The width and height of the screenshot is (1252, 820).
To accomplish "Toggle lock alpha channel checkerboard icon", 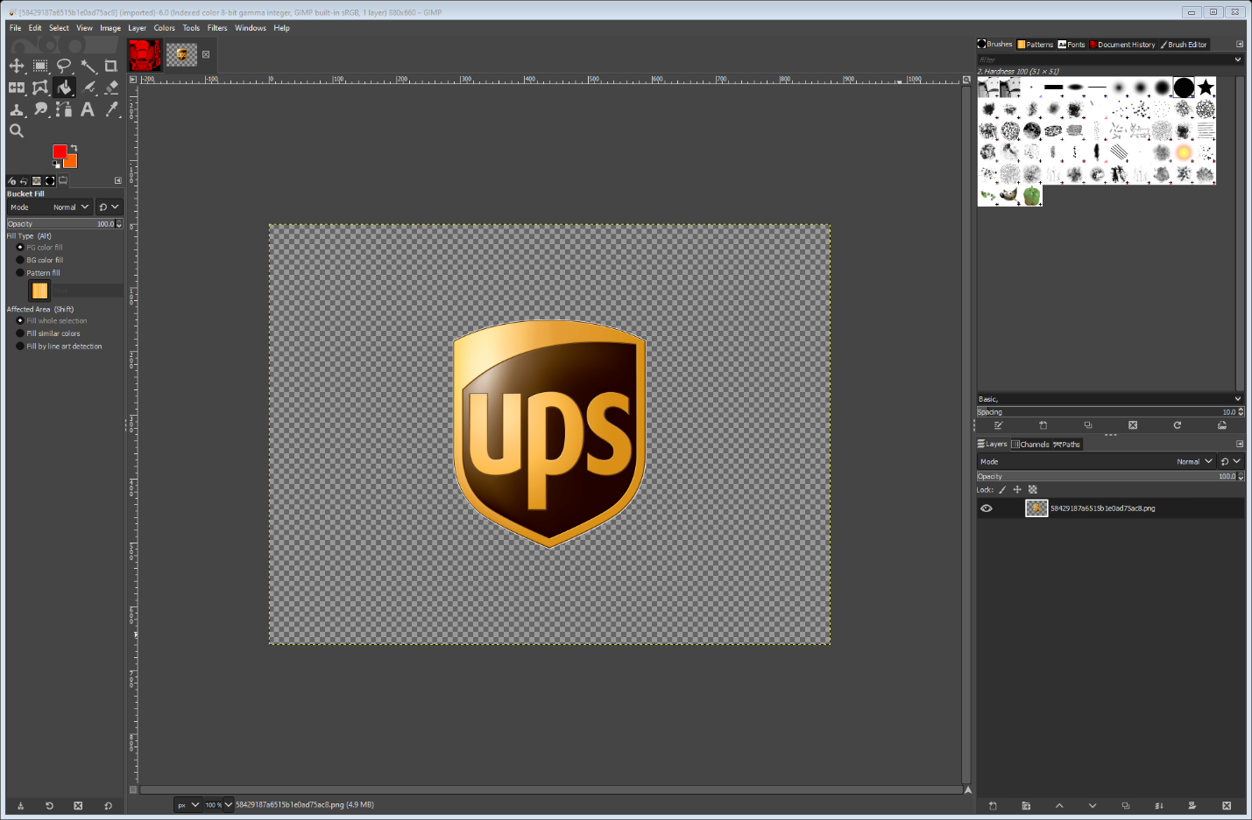I will click(x=1032, y=490).
